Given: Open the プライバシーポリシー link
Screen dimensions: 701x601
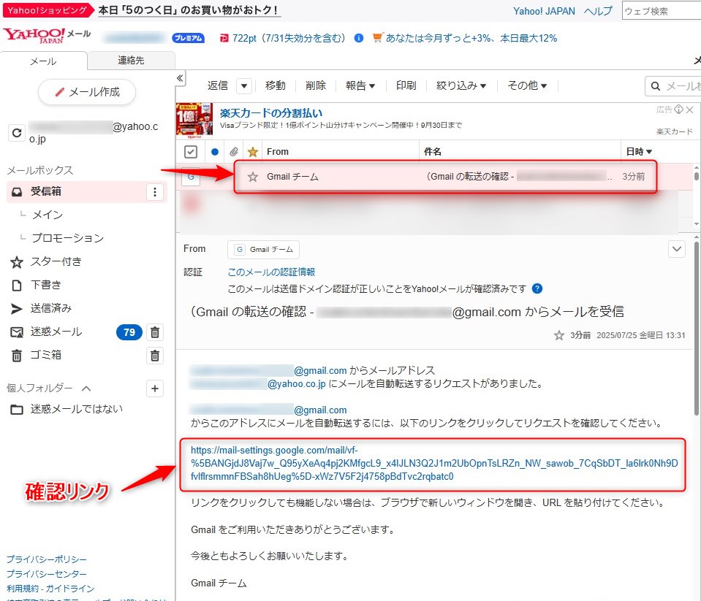Looking at the screenshot, I should 47,559.
